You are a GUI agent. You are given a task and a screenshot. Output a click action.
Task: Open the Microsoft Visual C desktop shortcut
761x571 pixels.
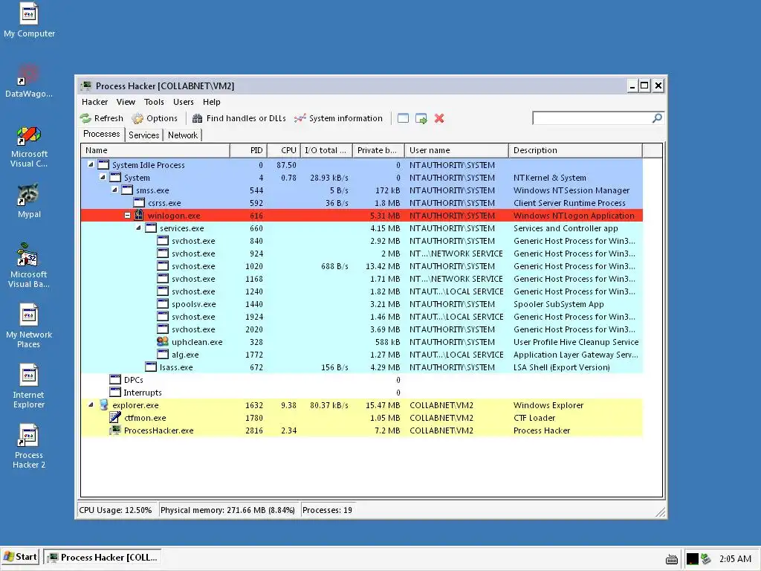click(29, 146)
